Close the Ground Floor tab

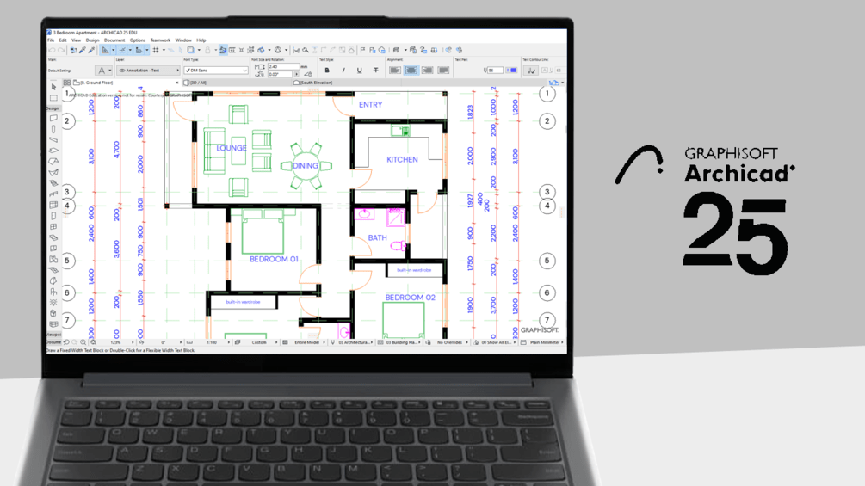[x=177, y=83]
